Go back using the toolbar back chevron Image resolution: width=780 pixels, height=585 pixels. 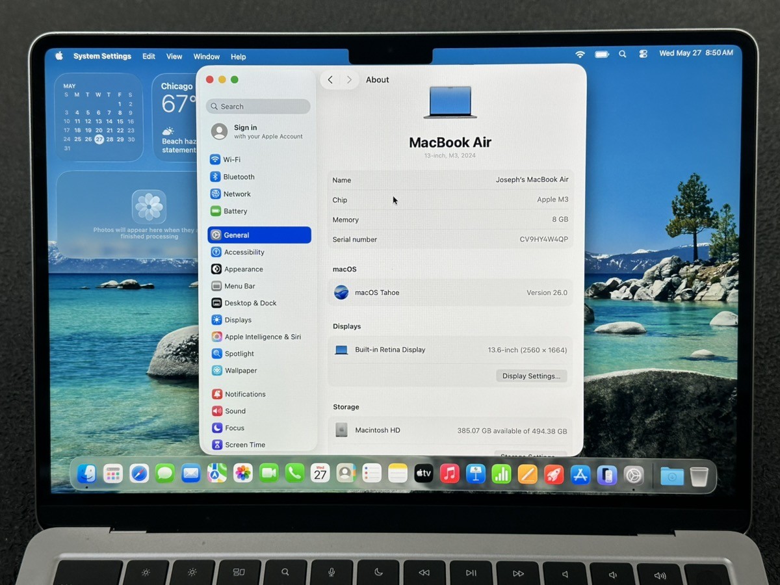[x=330, y=80]
